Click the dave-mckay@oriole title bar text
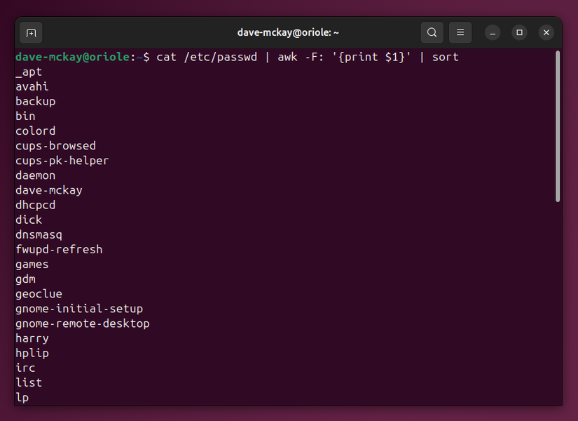 (289, 32)
